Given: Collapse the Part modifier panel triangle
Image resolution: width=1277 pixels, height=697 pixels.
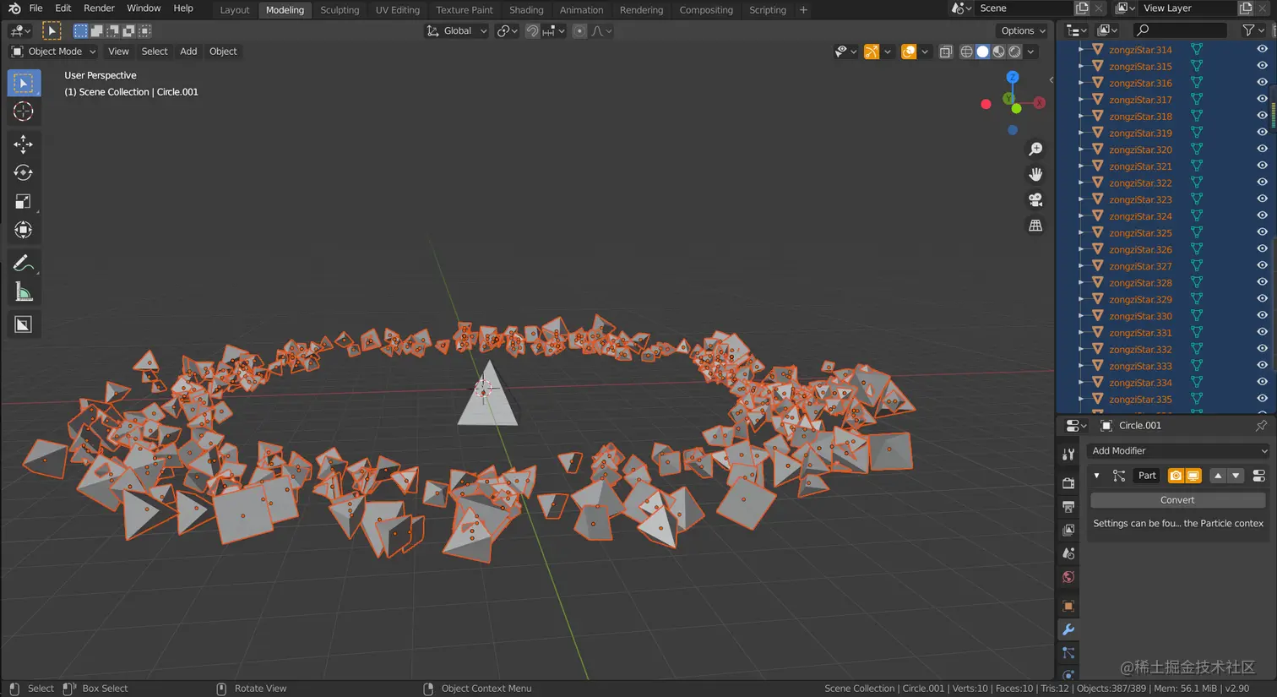Looking at the screenshot, I should [1097, 476].
